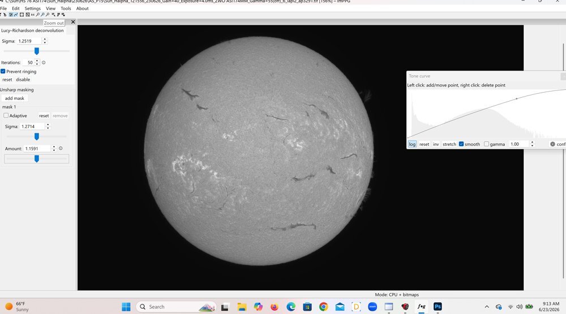
Task: Click the custom zoom factor magnifier icon
Action: click(48, 15)
